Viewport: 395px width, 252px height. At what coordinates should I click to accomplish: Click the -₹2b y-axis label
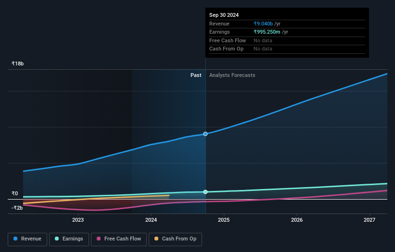17,208
